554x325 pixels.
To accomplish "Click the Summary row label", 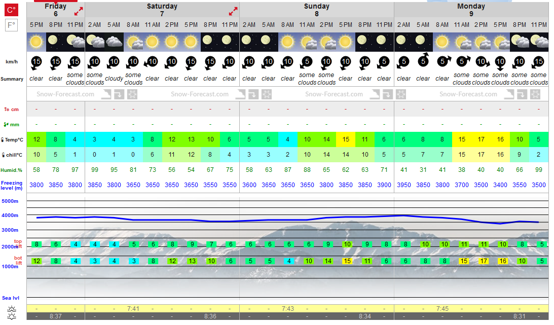I will [x=12, y=79].
